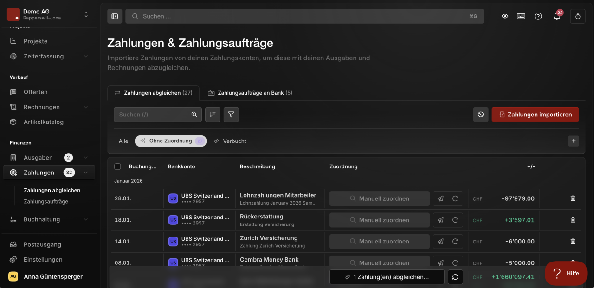
Task: Click the Zahlungen importieren button
Action: point(535,115)
